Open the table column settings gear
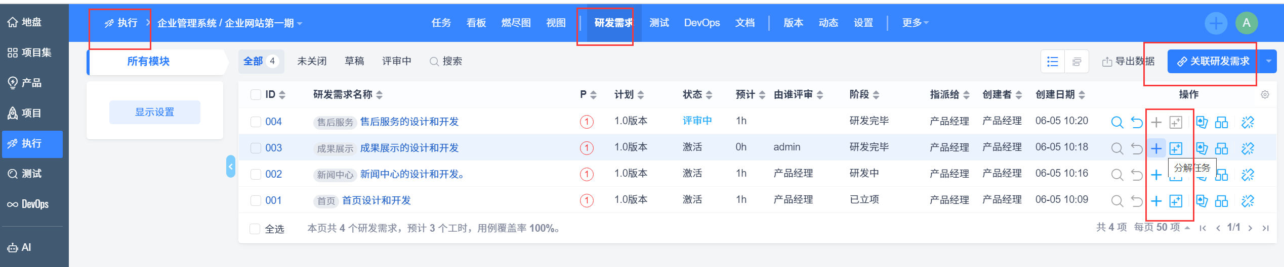Image resolution: width=1284 pixels, height=267 pixels. pyautogui.click(x=1265, y=95)
